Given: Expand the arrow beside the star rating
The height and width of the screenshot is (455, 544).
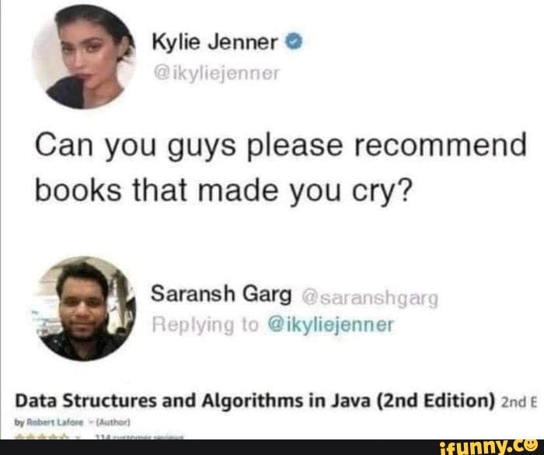Looking at the screenshot, I should pyautogui.click(x=78, y=437).
